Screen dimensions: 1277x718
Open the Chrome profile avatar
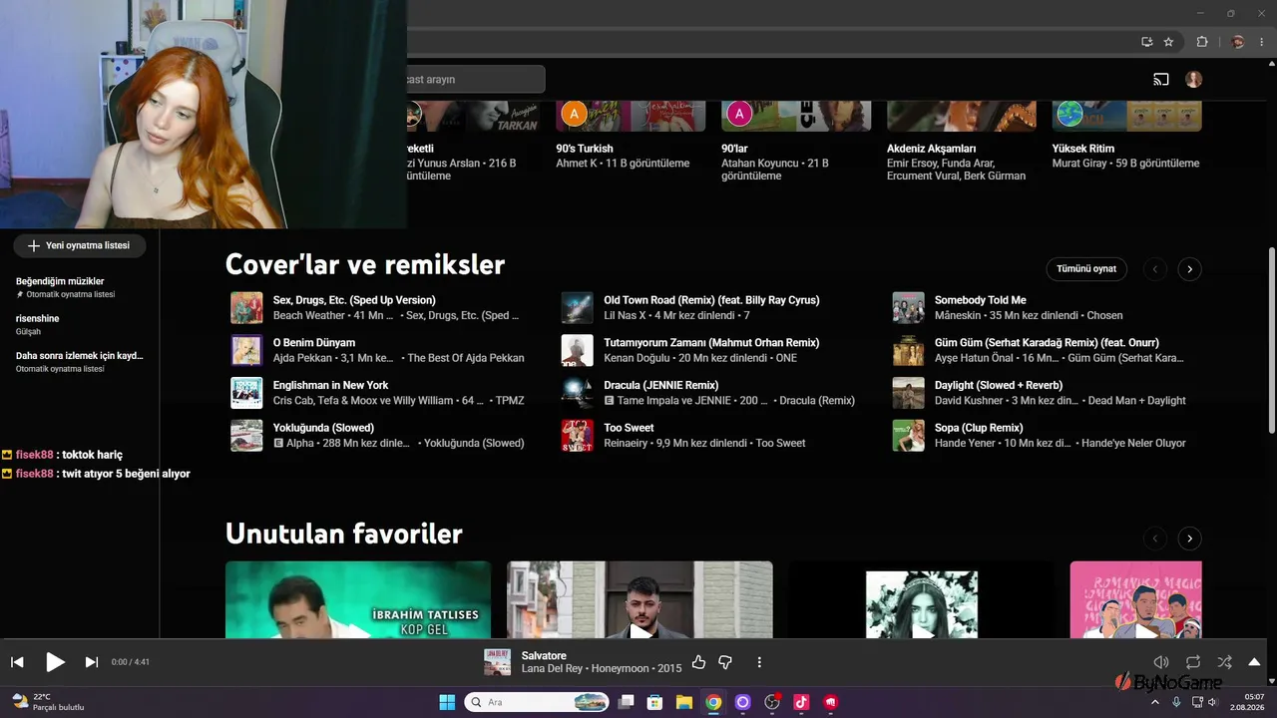click(x=1238, y=42)
